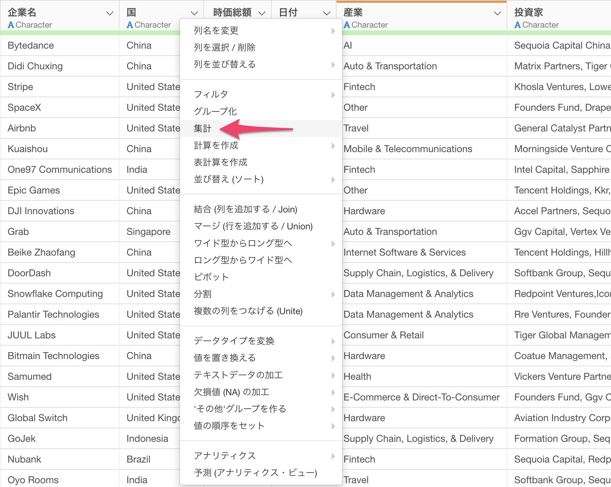611x487 pixels.
Task: Expand テキストデータの加工 submenu
Action: coord(261,375)
